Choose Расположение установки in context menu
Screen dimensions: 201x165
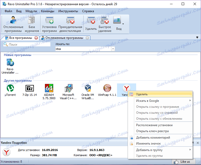[160, 125]
